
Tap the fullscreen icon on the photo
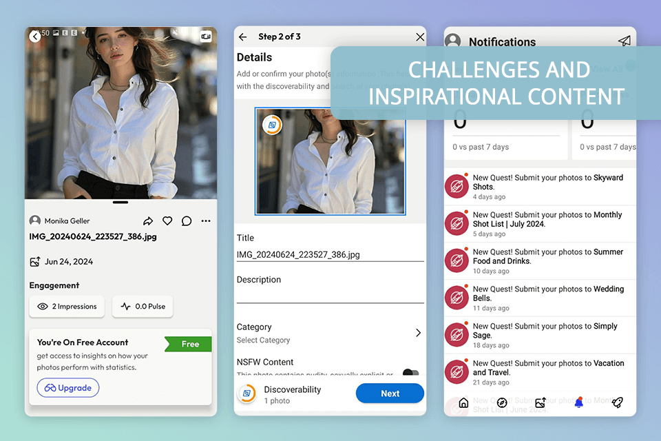(206, 37)
